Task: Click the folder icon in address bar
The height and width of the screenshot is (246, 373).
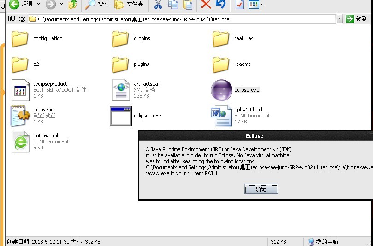Action: 32,19
